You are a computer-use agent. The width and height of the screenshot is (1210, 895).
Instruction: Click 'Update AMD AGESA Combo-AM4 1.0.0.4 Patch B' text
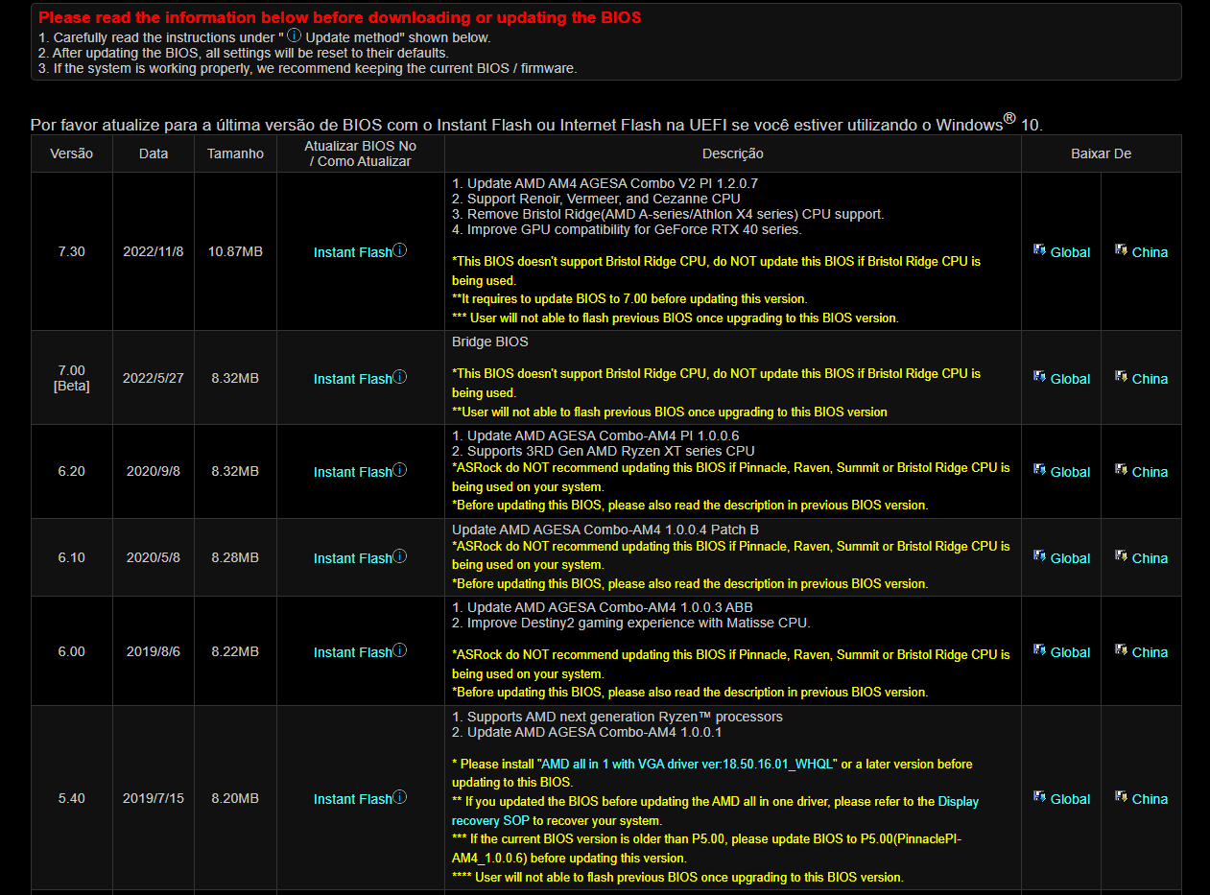pyautogui.click(x=605, y=530)
